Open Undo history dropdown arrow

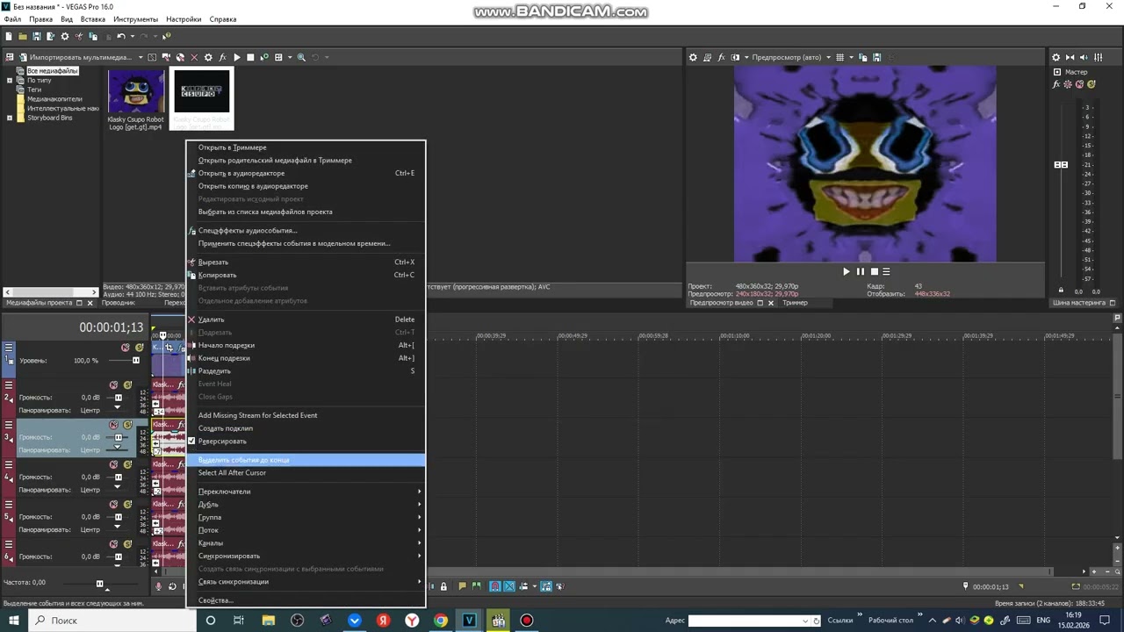coord(133,36)
